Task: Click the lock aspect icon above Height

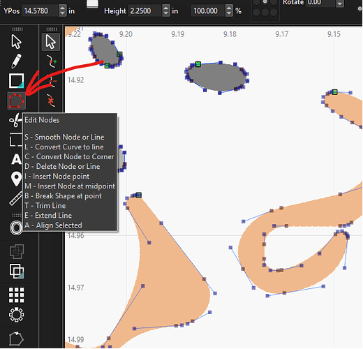Action: [x=93, y=4]
